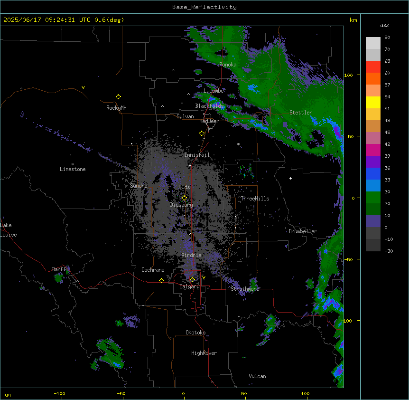Click the Lacombe city label
Screen dimensions: 409x400
[214, 91]
